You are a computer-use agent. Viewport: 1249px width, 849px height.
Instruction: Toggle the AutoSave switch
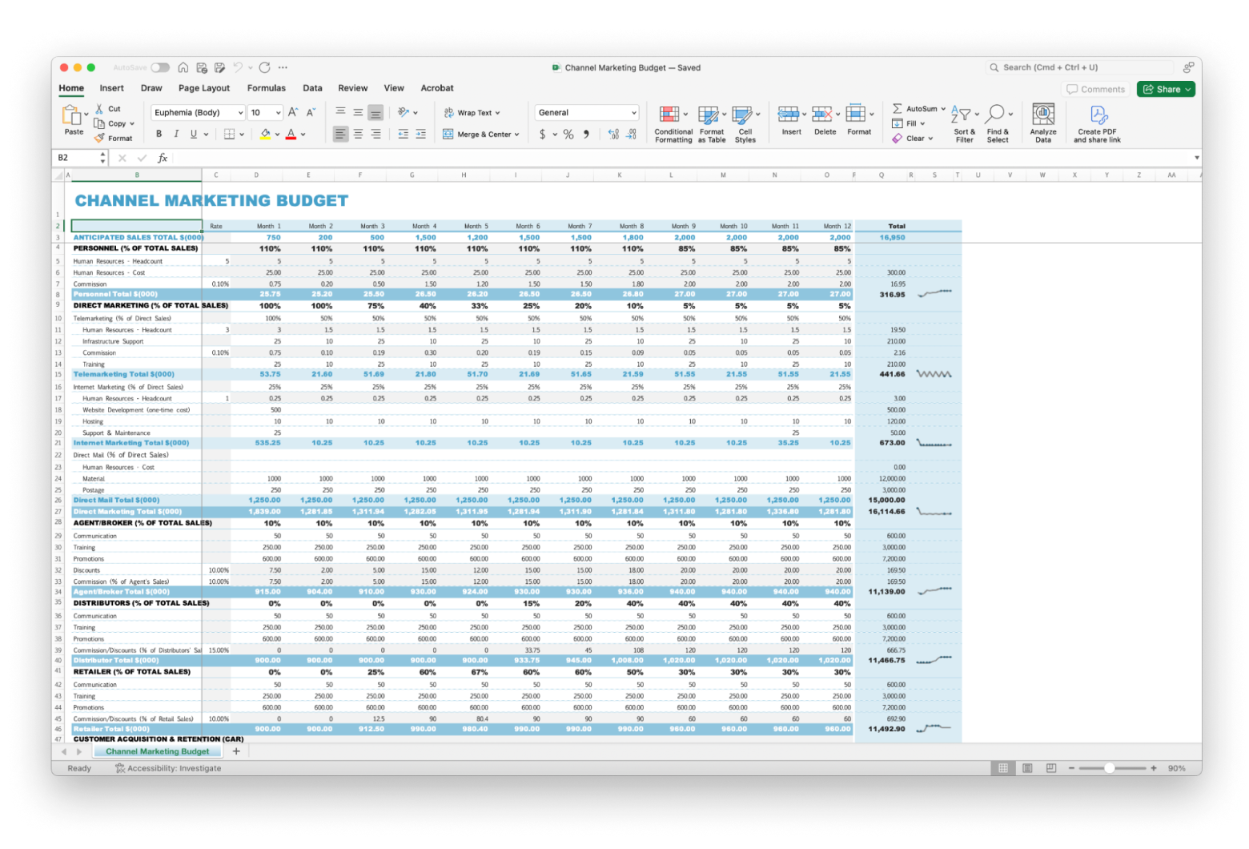click(x=160, y=68)
